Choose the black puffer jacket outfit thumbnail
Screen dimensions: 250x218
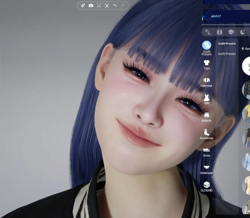(x=246, y=90)
